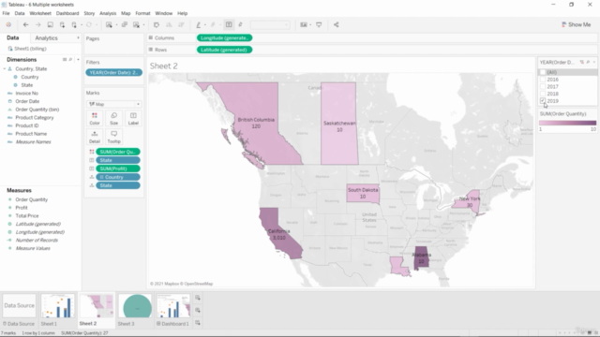This screenshot has width=600, height=337.
Task: Click the Longitude (generated) pill on Columns
Action: coord(224,37)
